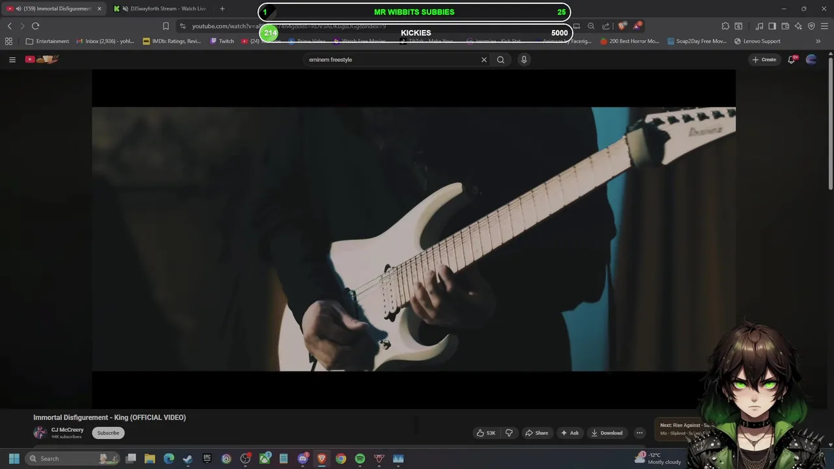Subscribe to CJ McCreery channel
The image size is (834, 469).
[108, 433]
